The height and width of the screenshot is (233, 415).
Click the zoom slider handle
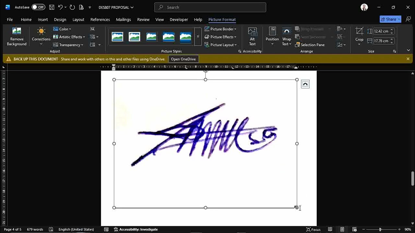(380, 229)
